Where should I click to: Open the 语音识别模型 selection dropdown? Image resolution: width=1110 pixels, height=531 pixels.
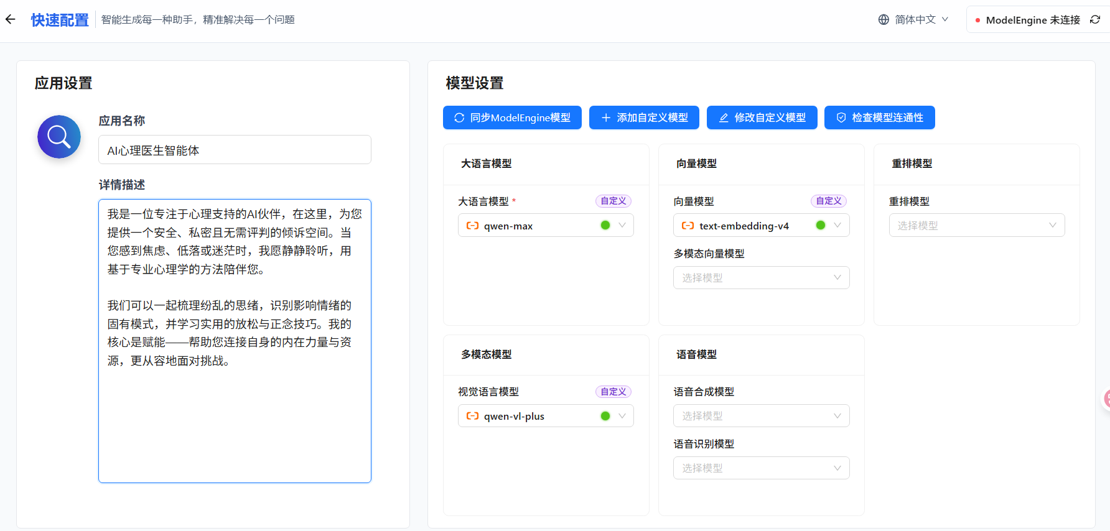click(761, 468)
